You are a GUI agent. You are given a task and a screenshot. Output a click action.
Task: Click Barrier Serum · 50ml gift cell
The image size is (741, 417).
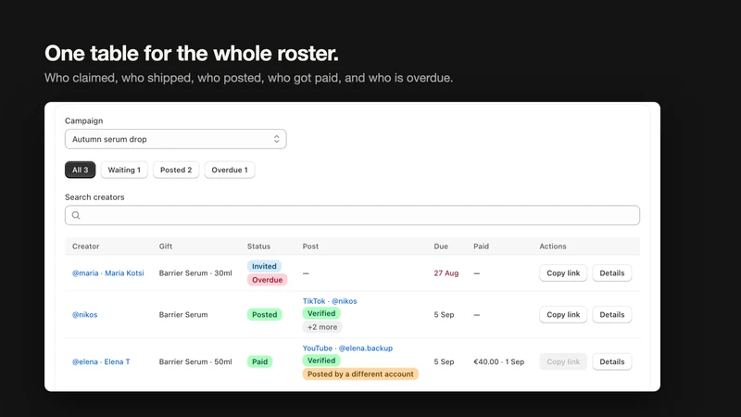coord(195,361)
